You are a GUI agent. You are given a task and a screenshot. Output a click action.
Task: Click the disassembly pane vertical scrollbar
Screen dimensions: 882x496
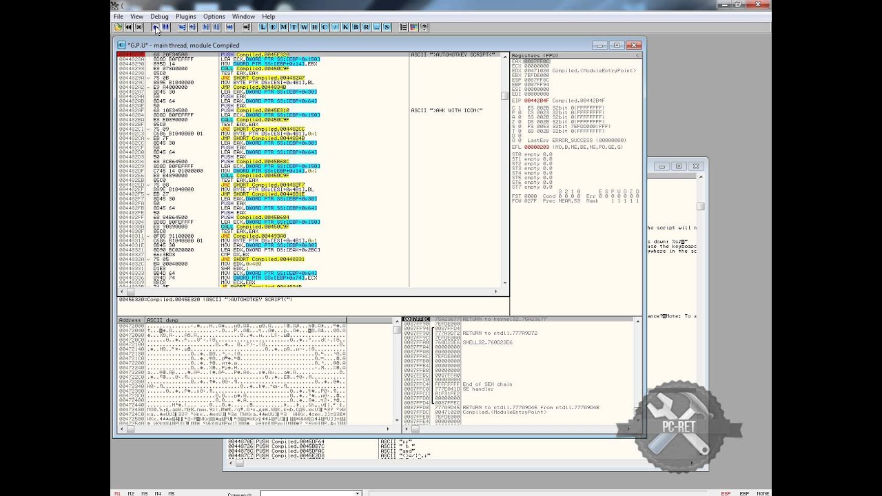[504, 169]
